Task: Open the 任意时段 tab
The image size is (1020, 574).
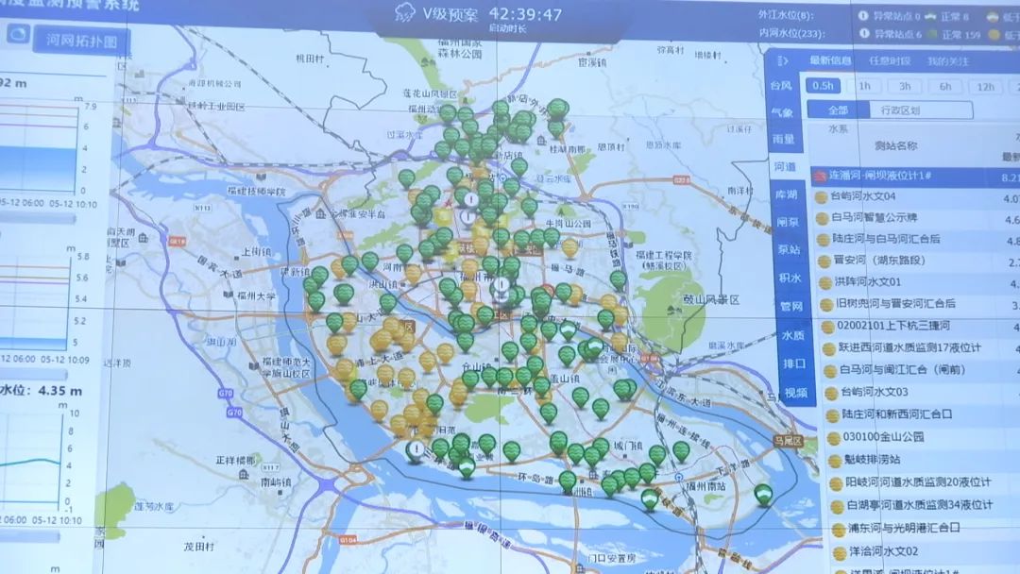Action: [891, 60]
